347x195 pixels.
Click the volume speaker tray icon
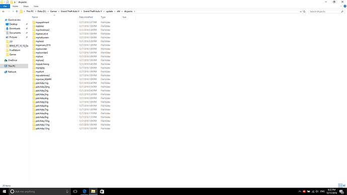(317, 191)
